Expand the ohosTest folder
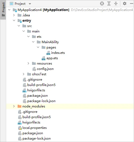134x142 pixels. tap(23, 74)
